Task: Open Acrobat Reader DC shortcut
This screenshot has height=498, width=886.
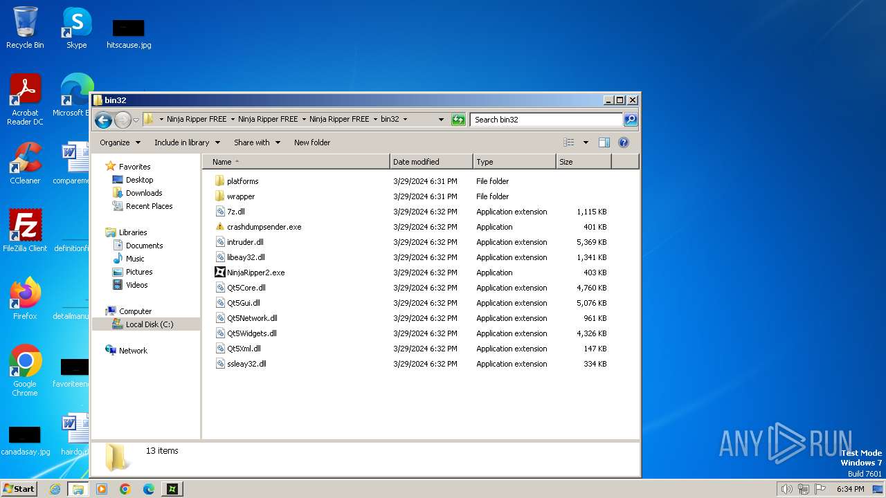Action: 25,100
